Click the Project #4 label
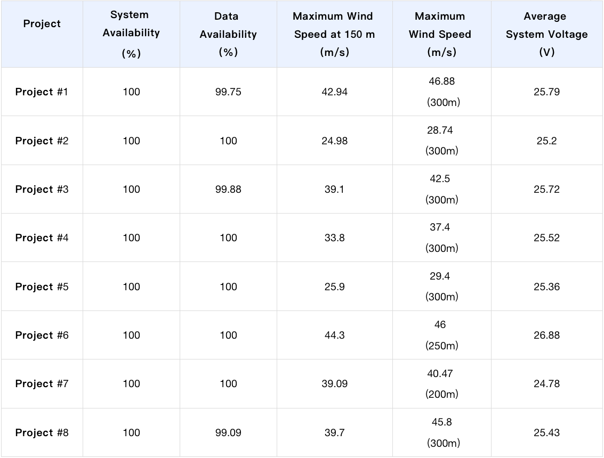604x458 pixels. (x=42, y=238)
